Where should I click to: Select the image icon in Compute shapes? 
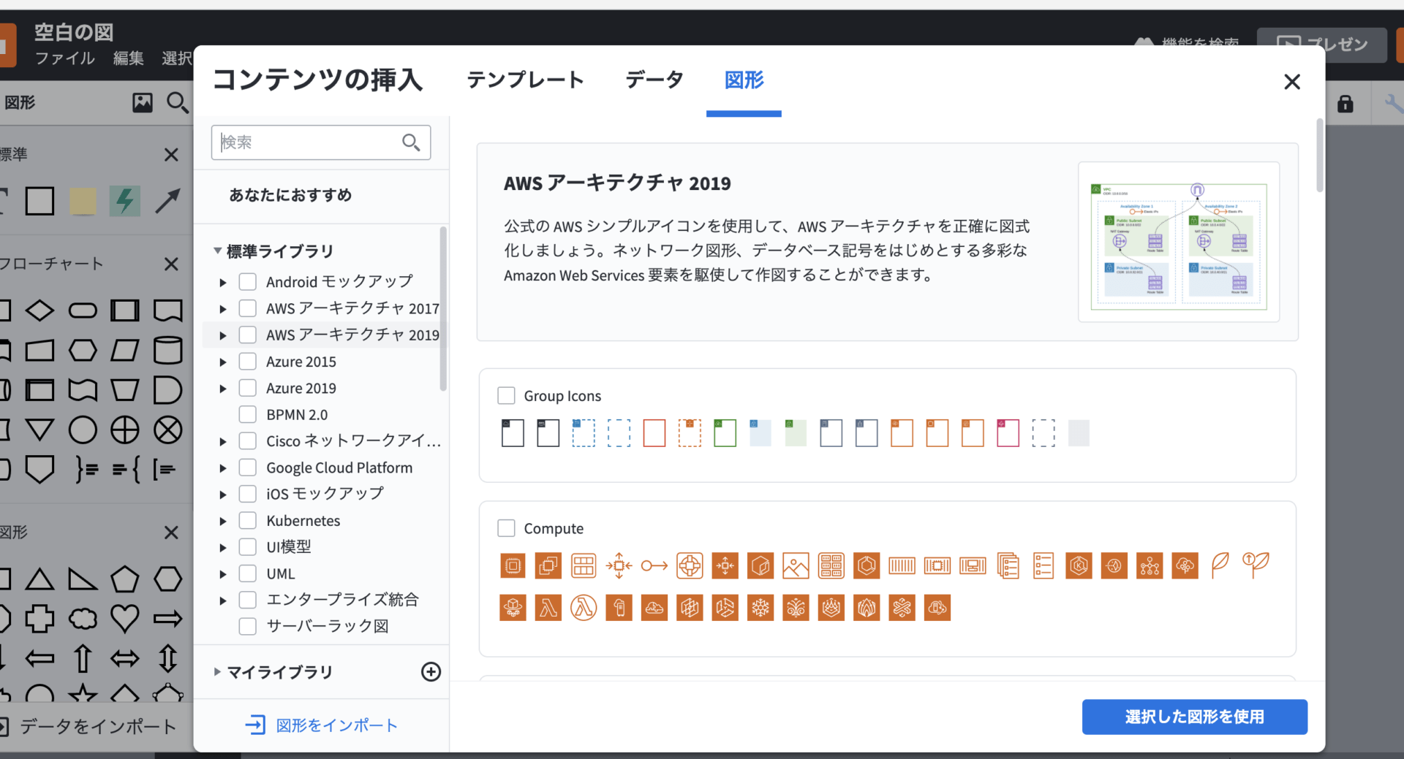pos(796,565)
